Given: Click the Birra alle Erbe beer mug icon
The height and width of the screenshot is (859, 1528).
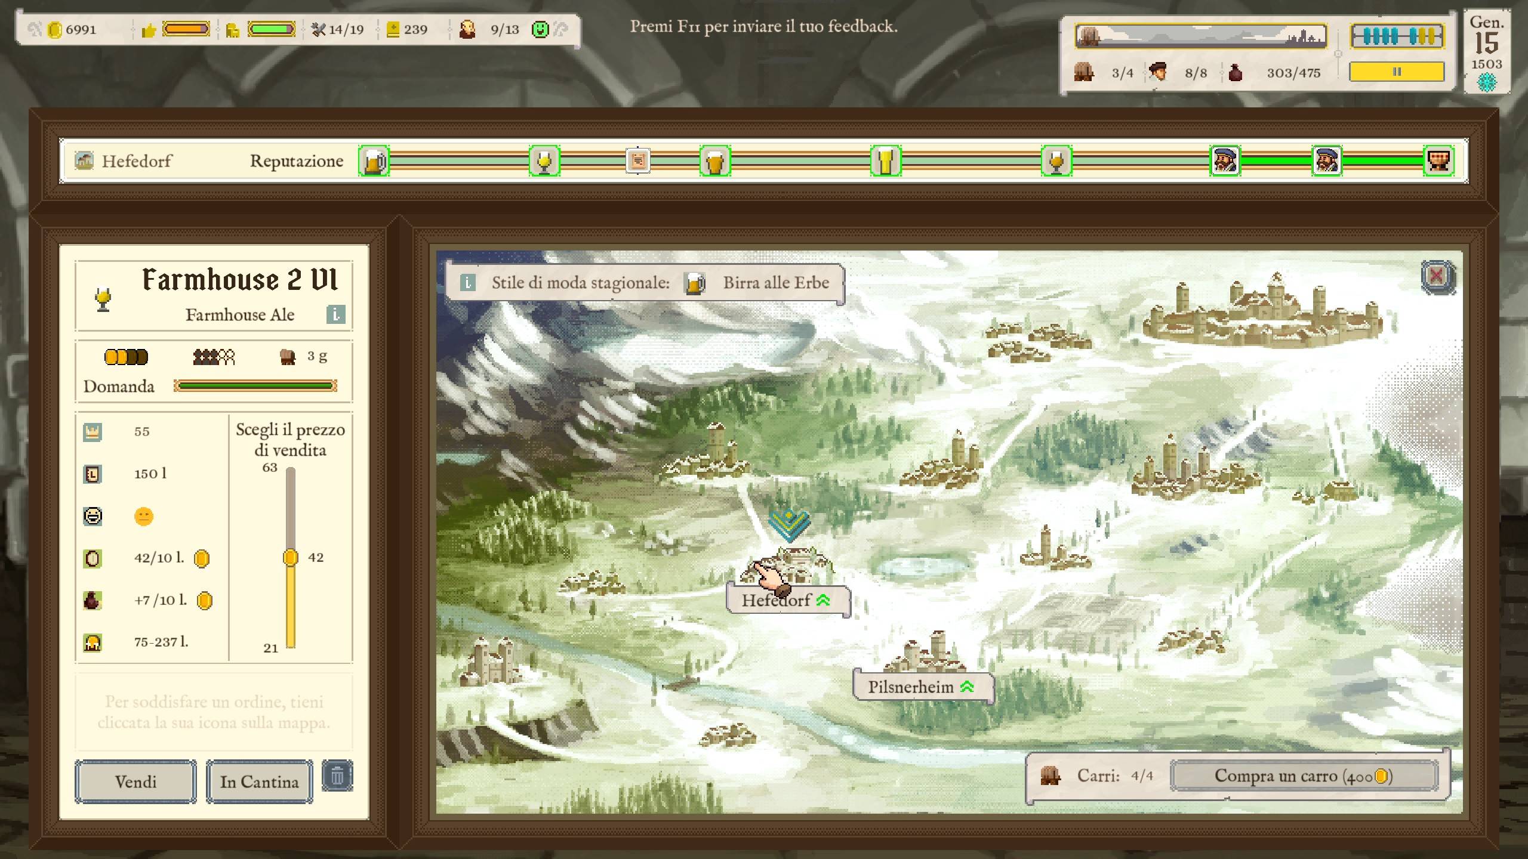Looking at the screenshot, I should click(694, 283).
